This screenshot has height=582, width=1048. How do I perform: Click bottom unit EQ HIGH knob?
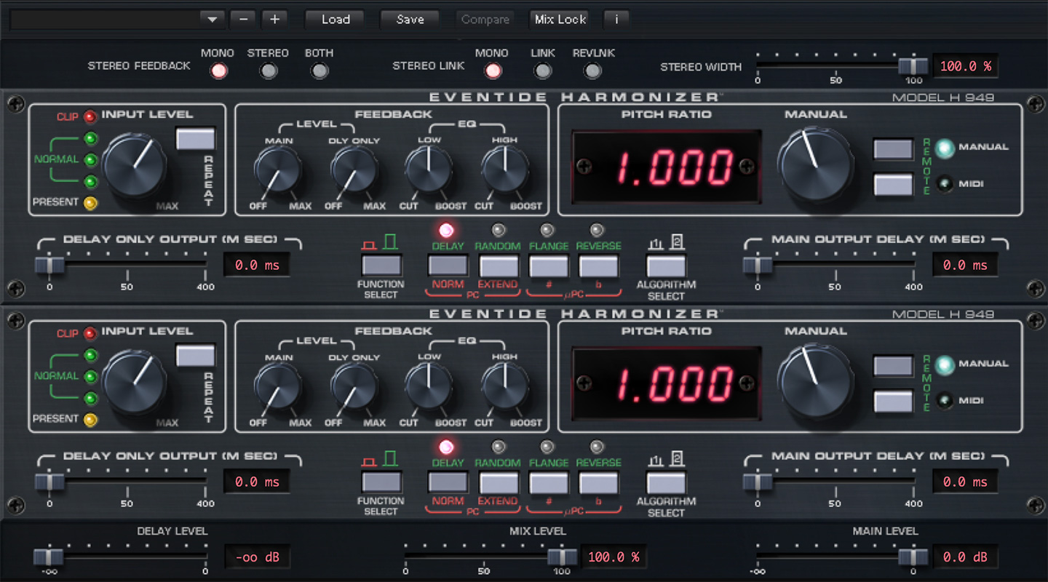[504, 386]
